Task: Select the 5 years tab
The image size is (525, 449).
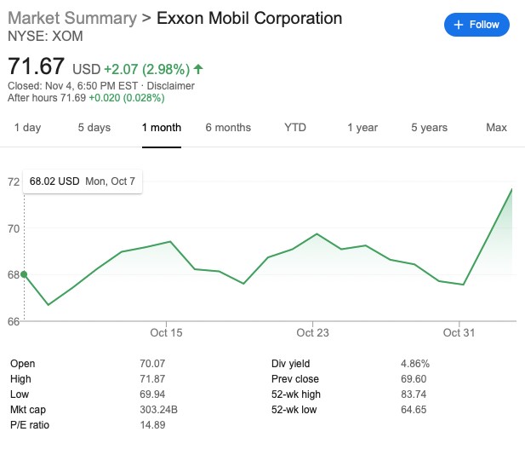Action: click(429, 128)
